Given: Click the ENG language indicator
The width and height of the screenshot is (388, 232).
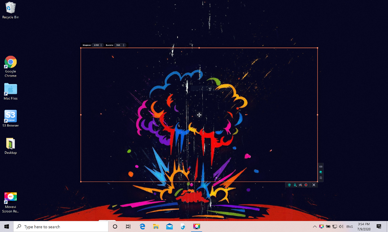Looking at the screenshot, I should coord(350,227).
